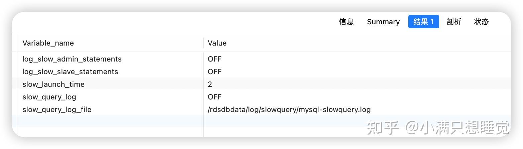The width and height of the screenshot is (523, 149).
Task: Open the 剖析 tab
Action: [x=454, y=22]
